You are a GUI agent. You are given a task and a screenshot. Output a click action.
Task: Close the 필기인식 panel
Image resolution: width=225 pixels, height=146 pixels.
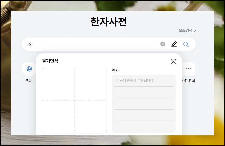[x=174, y=62]
